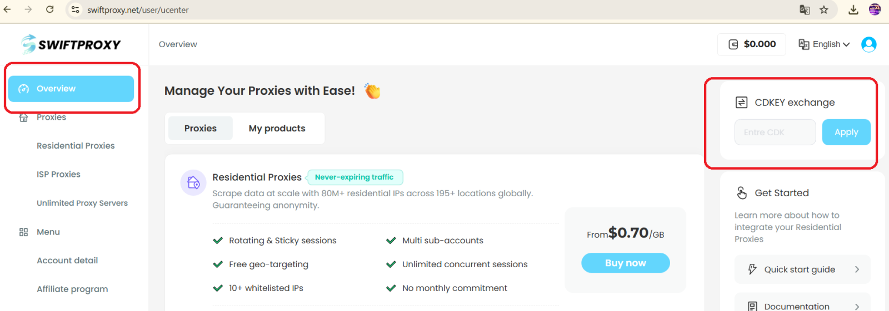Bookmark page with star icon
The image size is (889, 311).
(x=824, y=9)
